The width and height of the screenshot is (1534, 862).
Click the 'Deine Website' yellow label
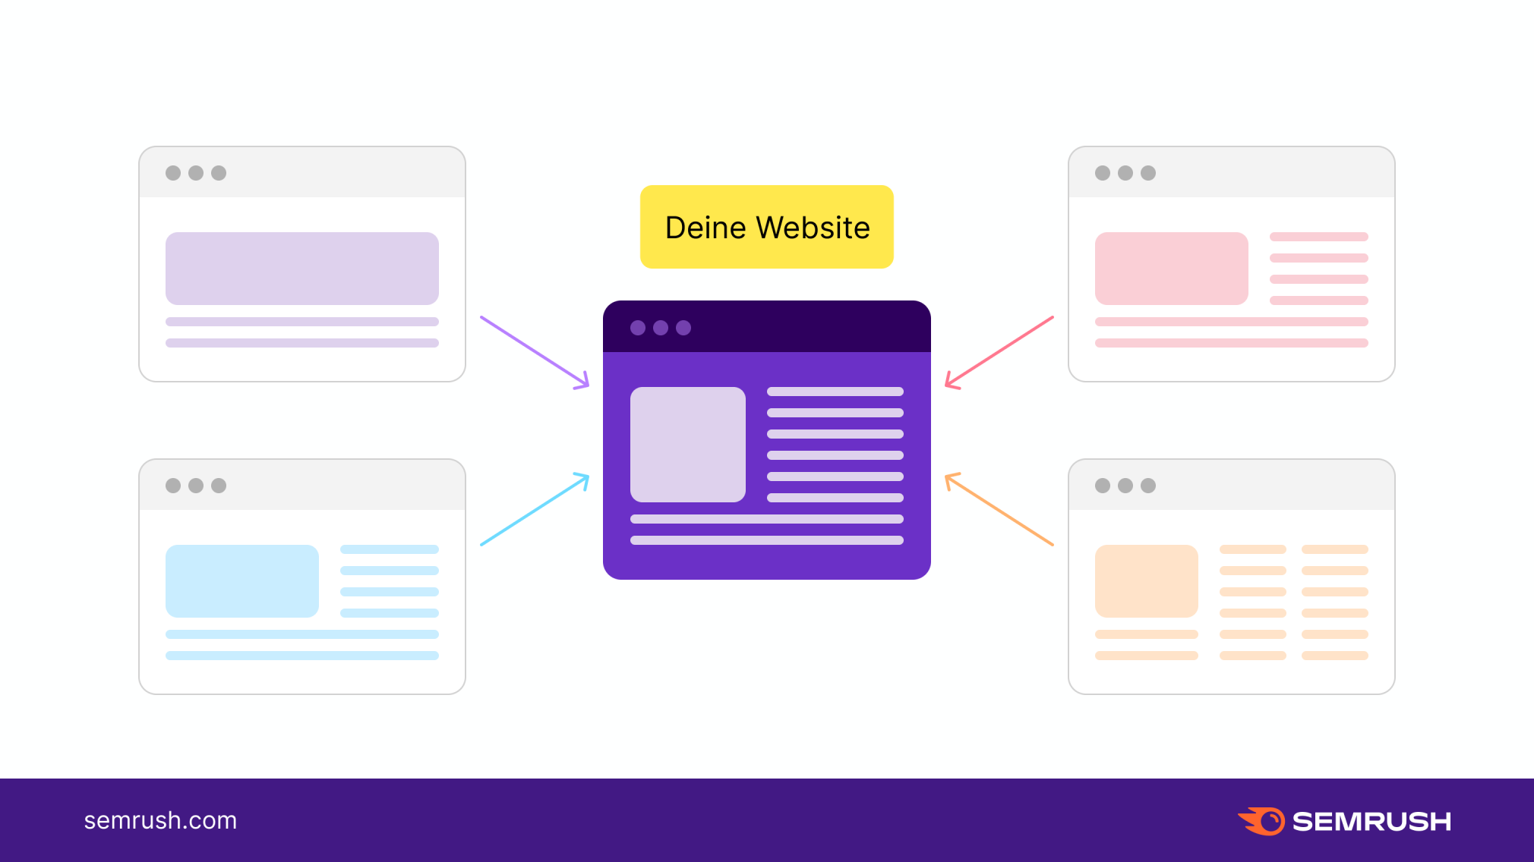point(766,228)
